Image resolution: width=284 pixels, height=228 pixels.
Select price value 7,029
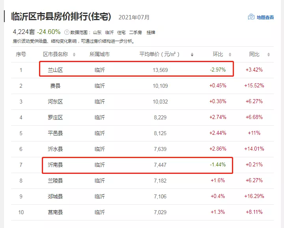[x=160, y=212]
